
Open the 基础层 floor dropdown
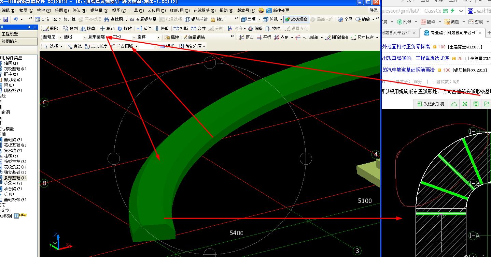[x=60, y=37]
